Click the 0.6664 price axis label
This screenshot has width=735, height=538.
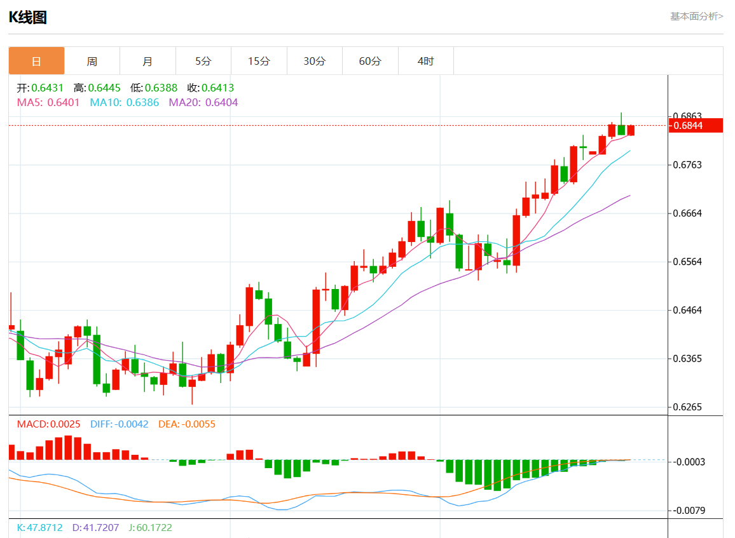tap(687, 213)
